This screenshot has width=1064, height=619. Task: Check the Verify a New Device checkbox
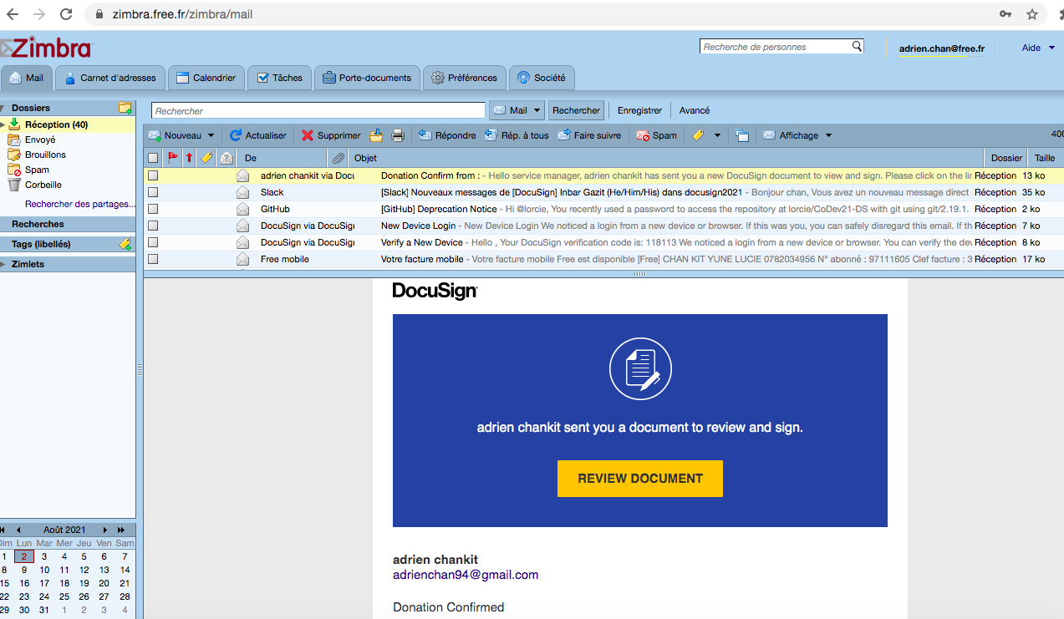[153, 242]
